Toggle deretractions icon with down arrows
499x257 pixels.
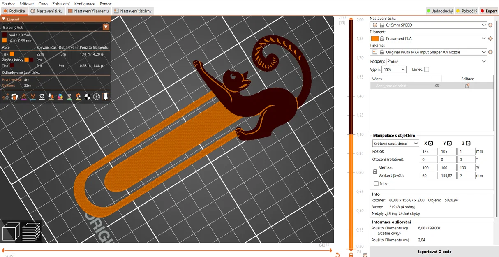tap(33, 97)
